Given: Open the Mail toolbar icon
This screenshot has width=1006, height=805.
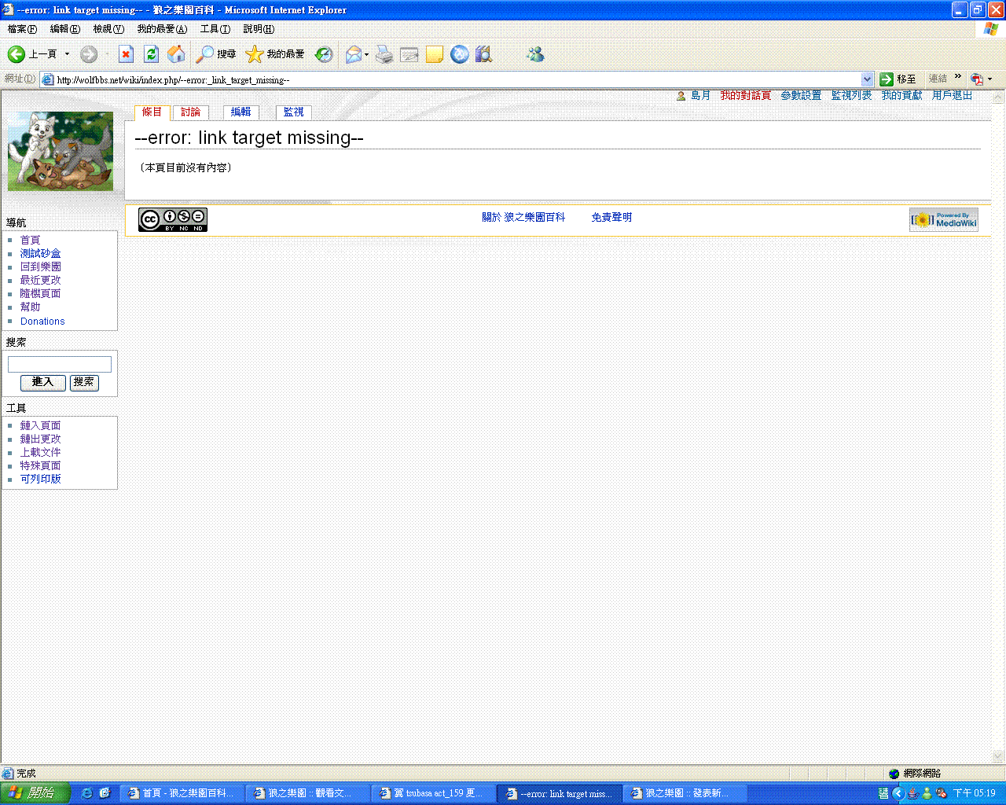Looking at the screenshot, I should 354,54.
